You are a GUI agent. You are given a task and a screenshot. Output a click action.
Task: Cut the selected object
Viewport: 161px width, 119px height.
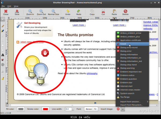[x=103, y=12]
